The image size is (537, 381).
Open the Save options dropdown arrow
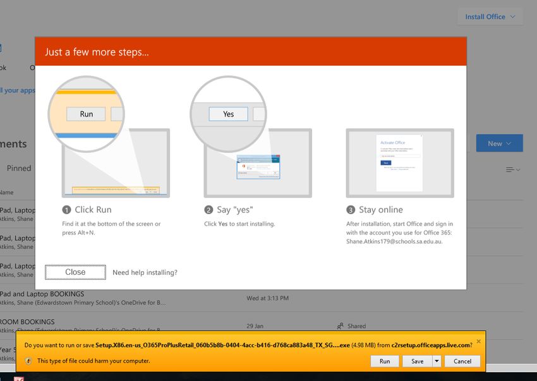coord(437,361)
